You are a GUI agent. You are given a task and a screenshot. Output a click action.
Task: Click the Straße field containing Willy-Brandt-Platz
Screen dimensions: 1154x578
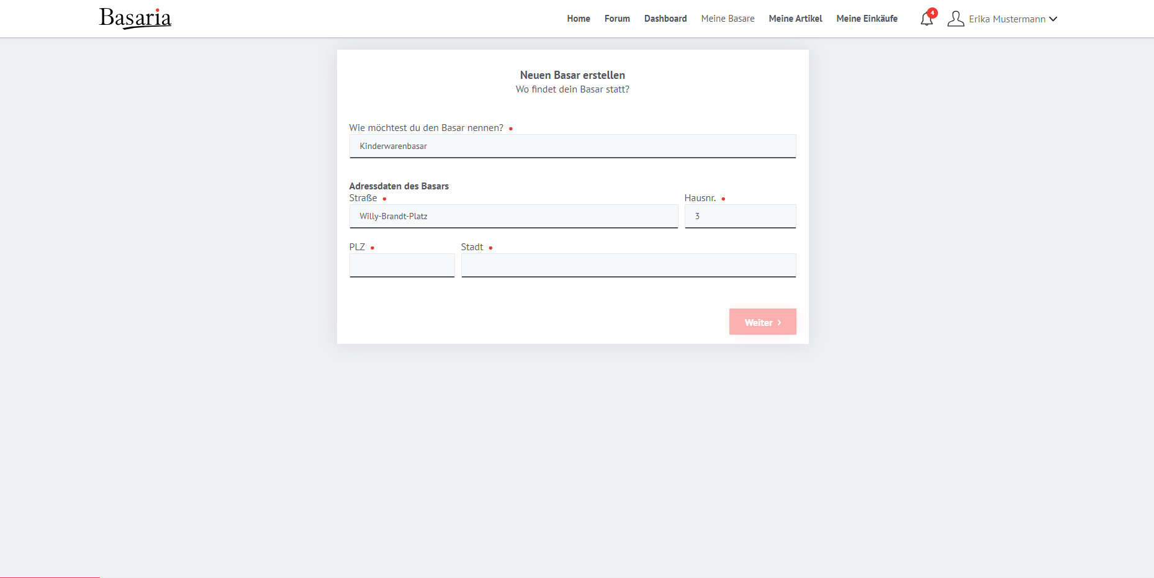tap(513, 217)
